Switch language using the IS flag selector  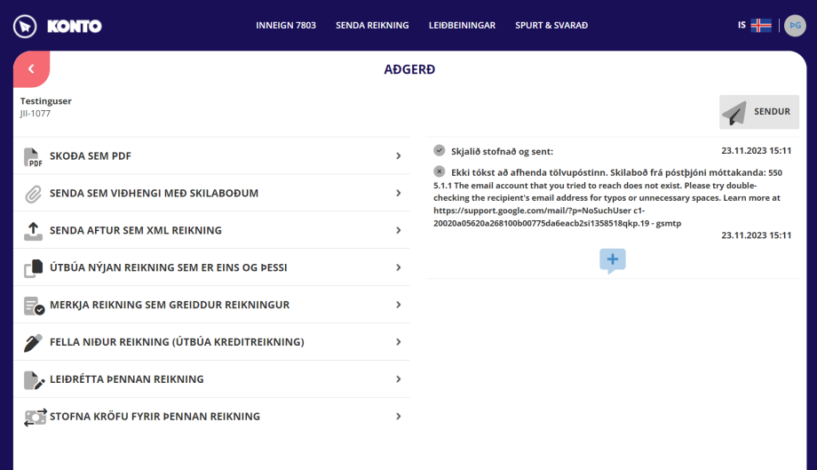click(x=754, y=26)
